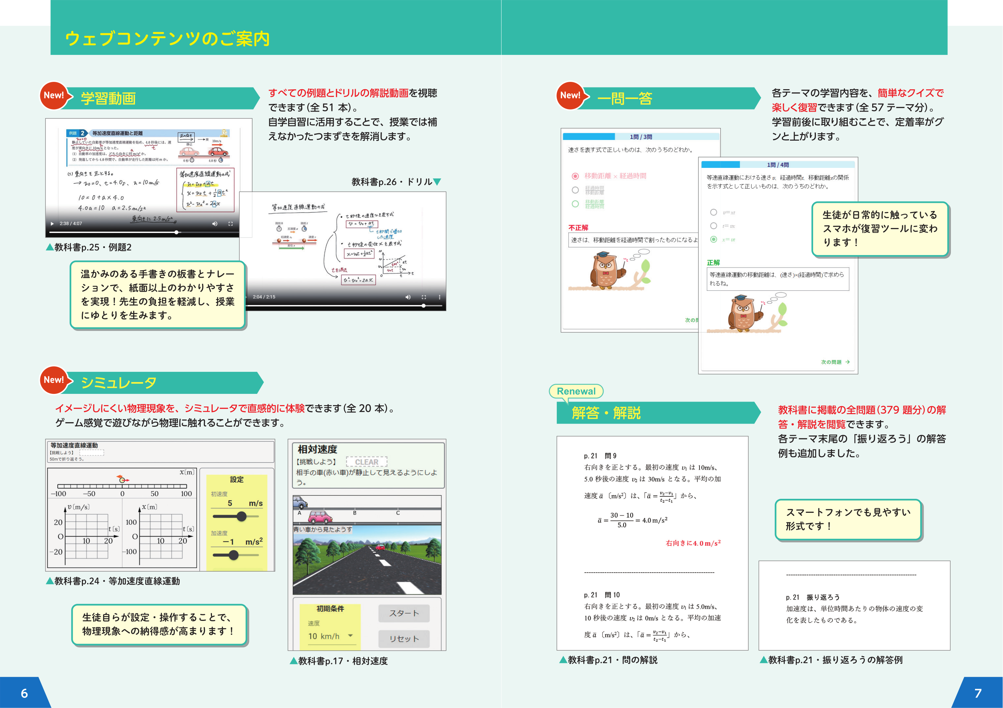Click the callout 生徒が日常的に触っているスマホ
Screen dimensions: 1003x708
(880, 229)
